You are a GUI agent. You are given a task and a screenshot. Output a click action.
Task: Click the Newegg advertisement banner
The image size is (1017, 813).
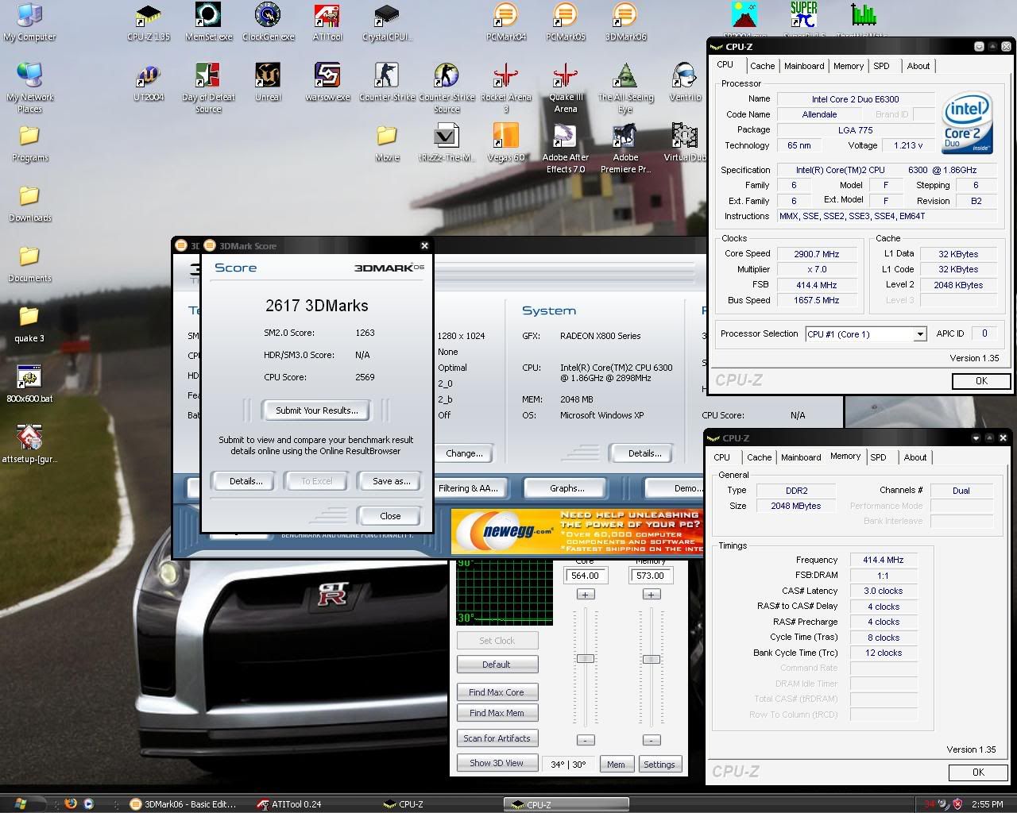pos(577,531)
